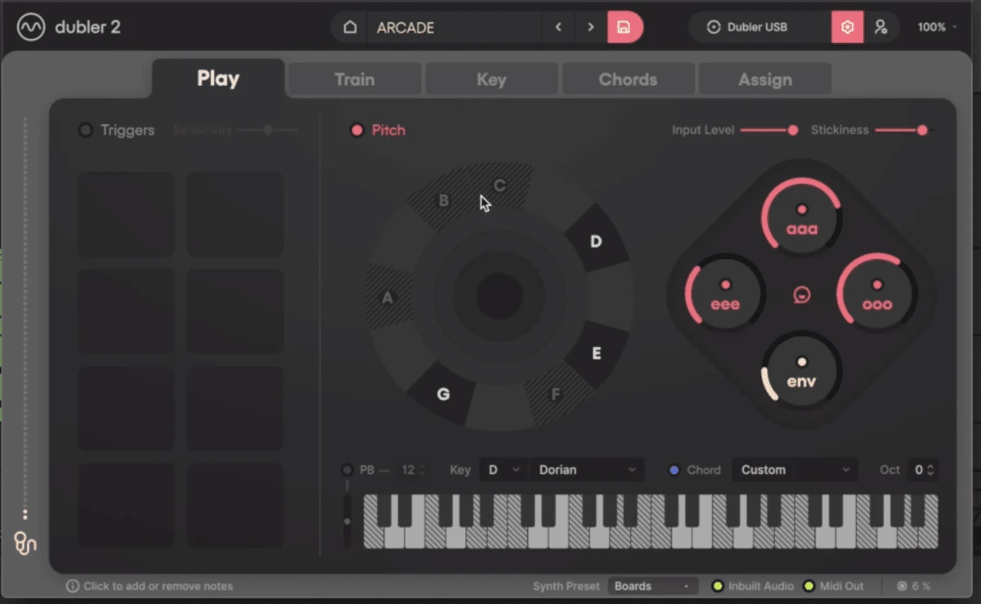The image size is (981, 604).
Task: Adjust the Stickiness slider
Action: tap(902, 130)
